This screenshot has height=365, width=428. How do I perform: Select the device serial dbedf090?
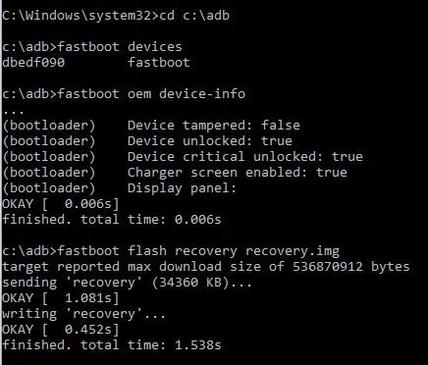(x=33, y=63)
